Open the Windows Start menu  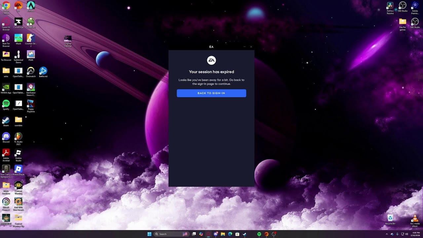149,234
